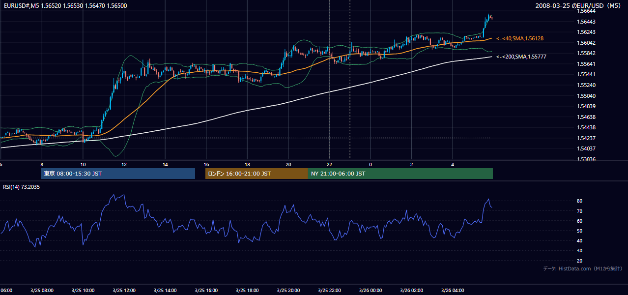The image size is (628, 295).
Task: Click hour label 8 under price chart
Action: coord(42,164)
